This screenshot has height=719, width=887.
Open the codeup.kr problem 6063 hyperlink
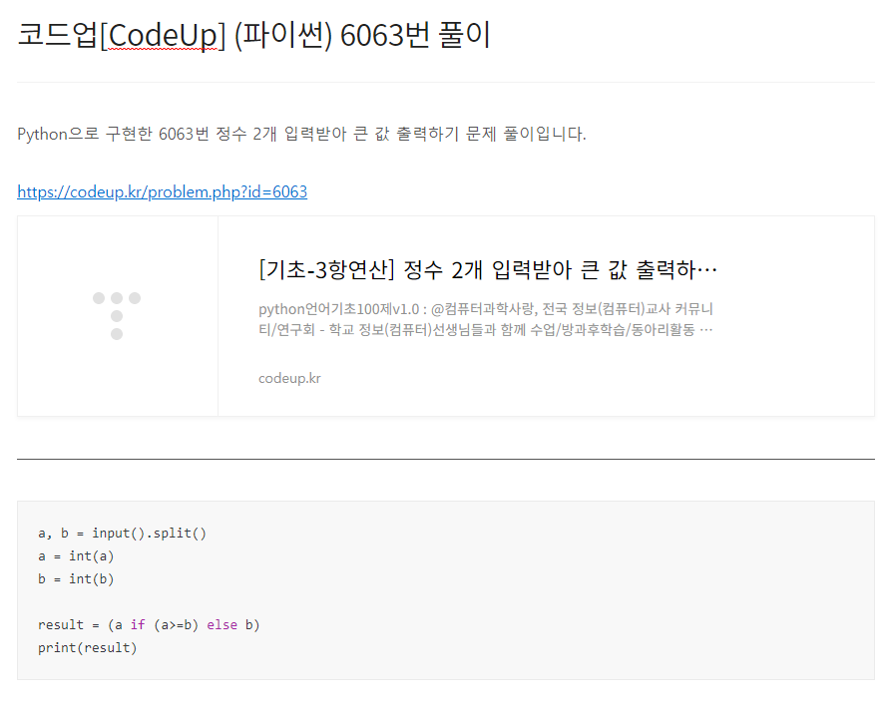point(163,191)
